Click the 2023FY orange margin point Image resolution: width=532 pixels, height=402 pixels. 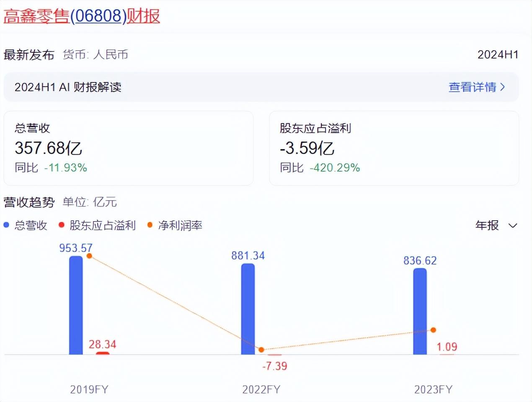point(433,330)
